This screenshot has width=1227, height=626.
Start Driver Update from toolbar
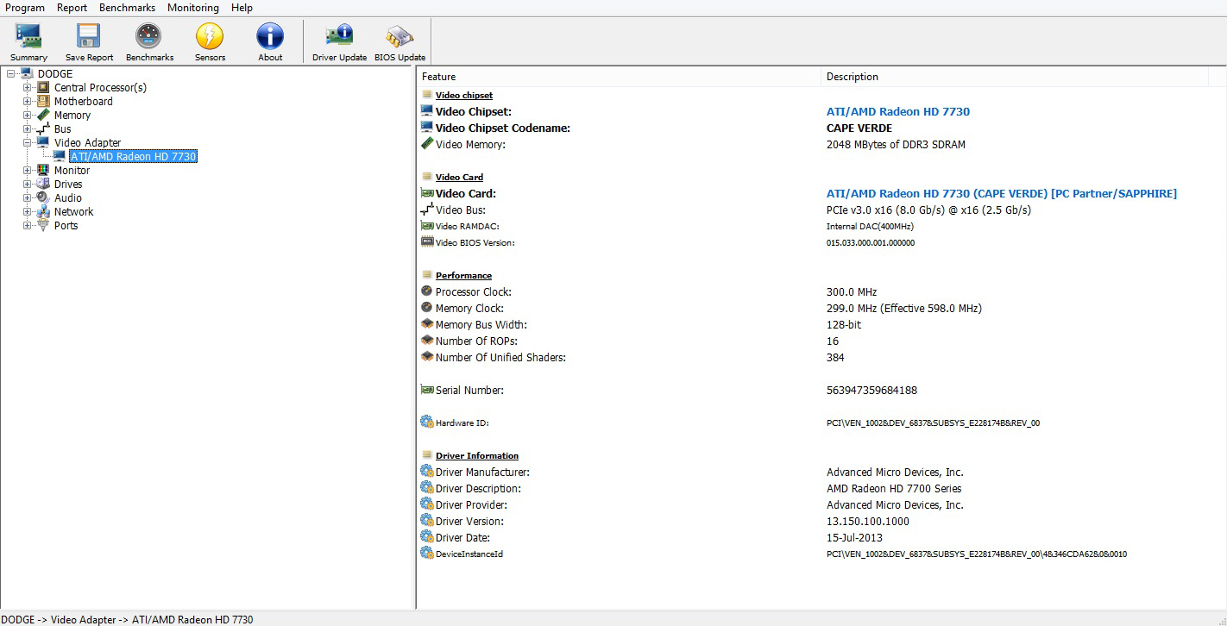coord(339,35)
